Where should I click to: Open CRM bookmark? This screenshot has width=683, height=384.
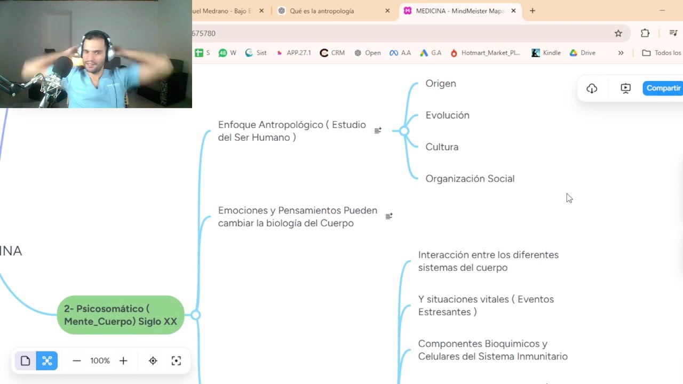332,53
